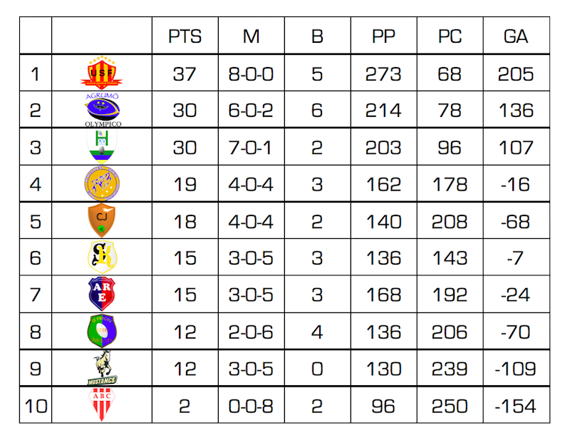Screen dimensions: 570x428
Task: Click the 273 points-for cell
Action: [383, 74]
